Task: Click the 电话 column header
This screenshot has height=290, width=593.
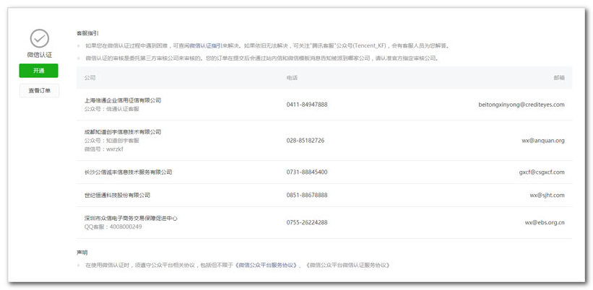Action: tap(292, 77)
